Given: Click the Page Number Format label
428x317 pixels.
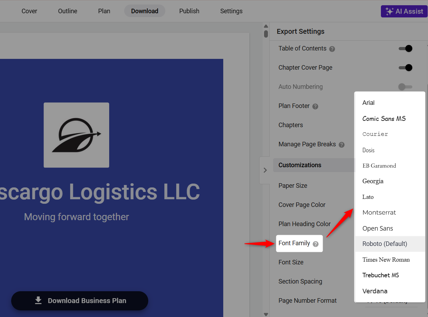Looking at the screenshot, I should 308,301.
